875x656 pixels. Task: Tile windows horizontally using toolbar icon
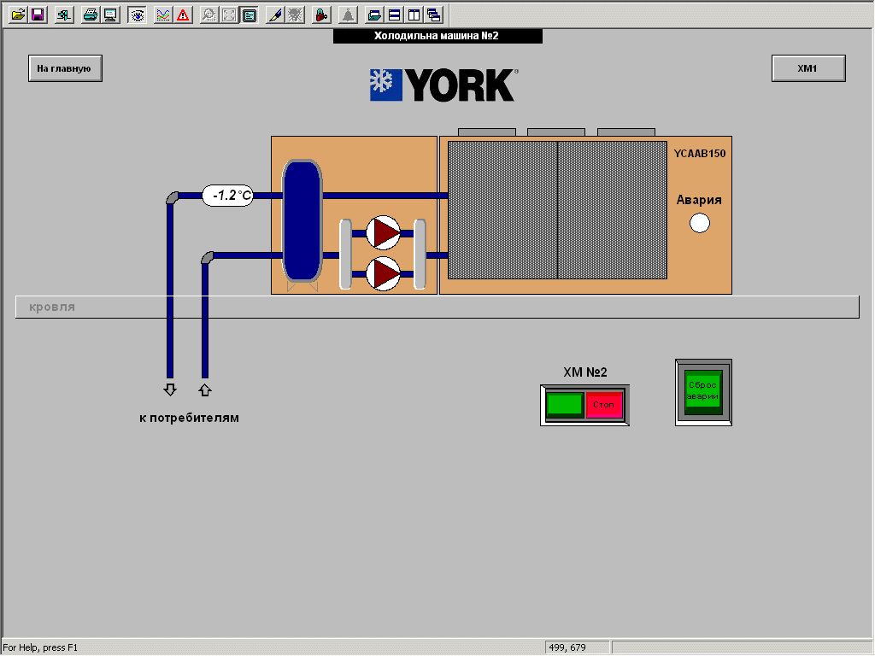point(395,15)
